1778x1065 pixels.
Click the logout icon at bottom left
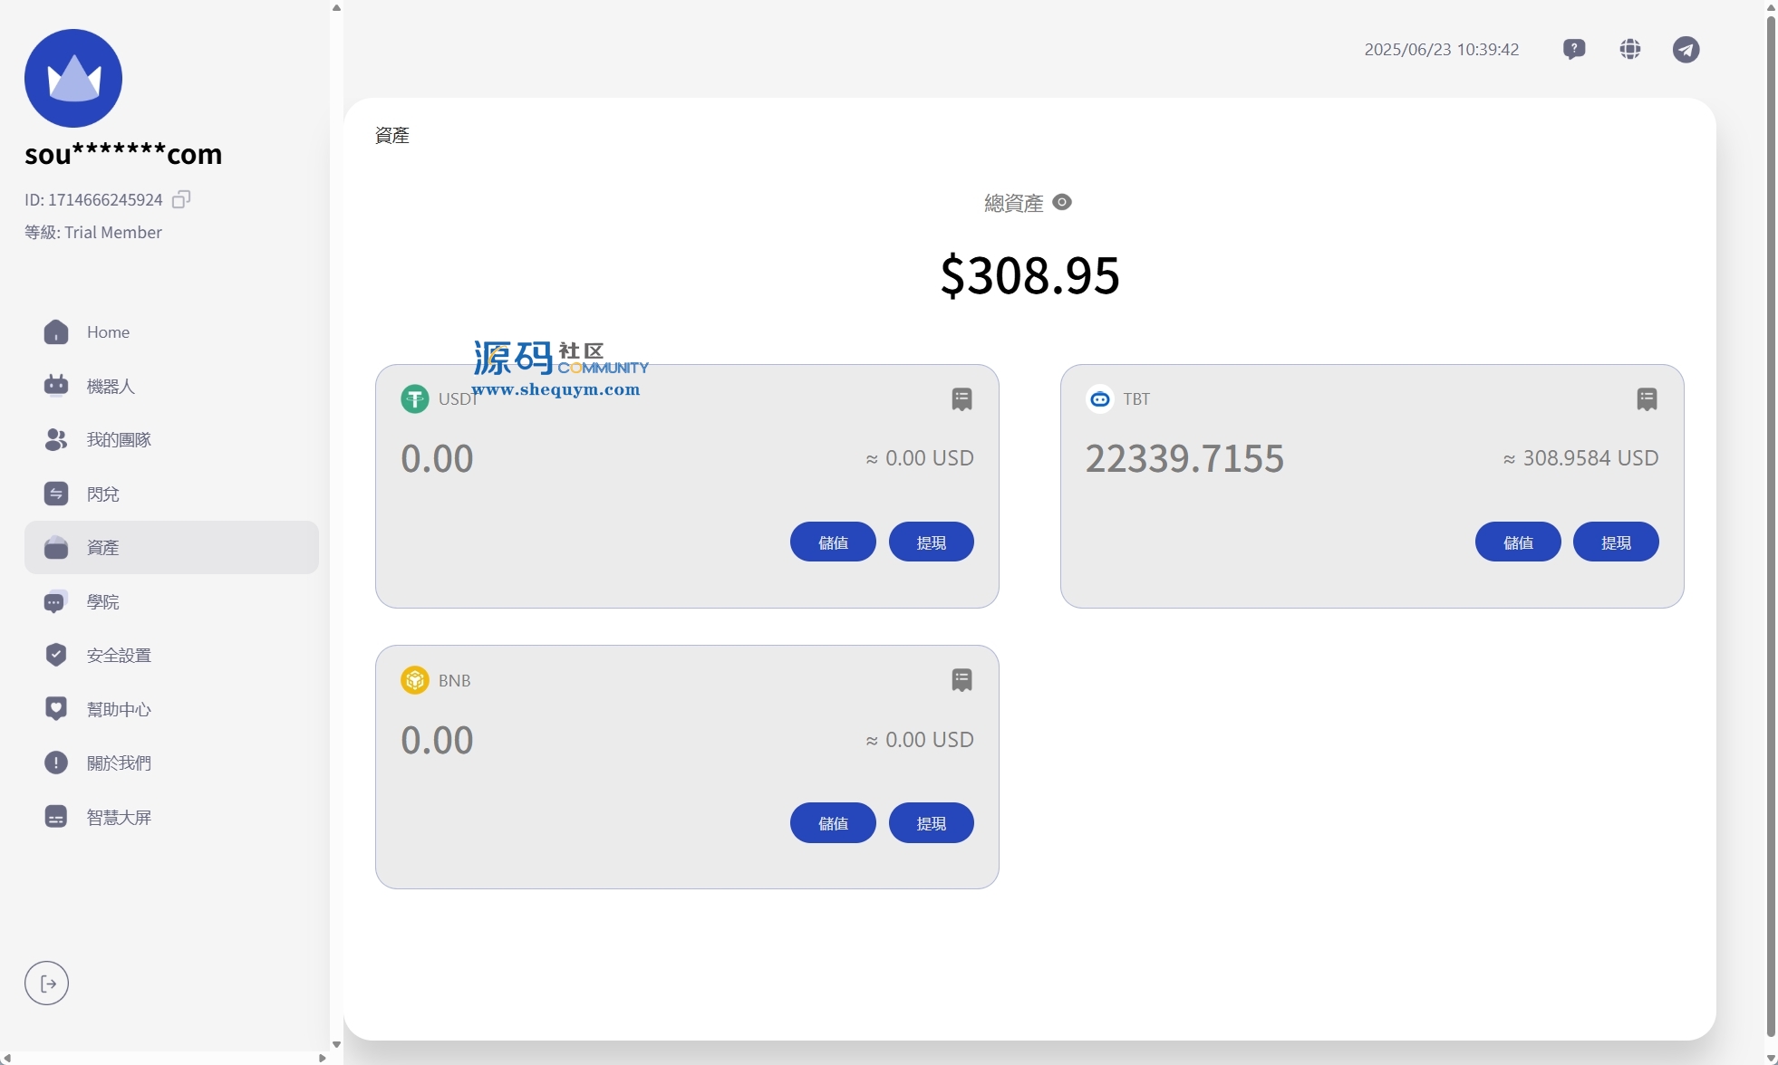point(47,983)
